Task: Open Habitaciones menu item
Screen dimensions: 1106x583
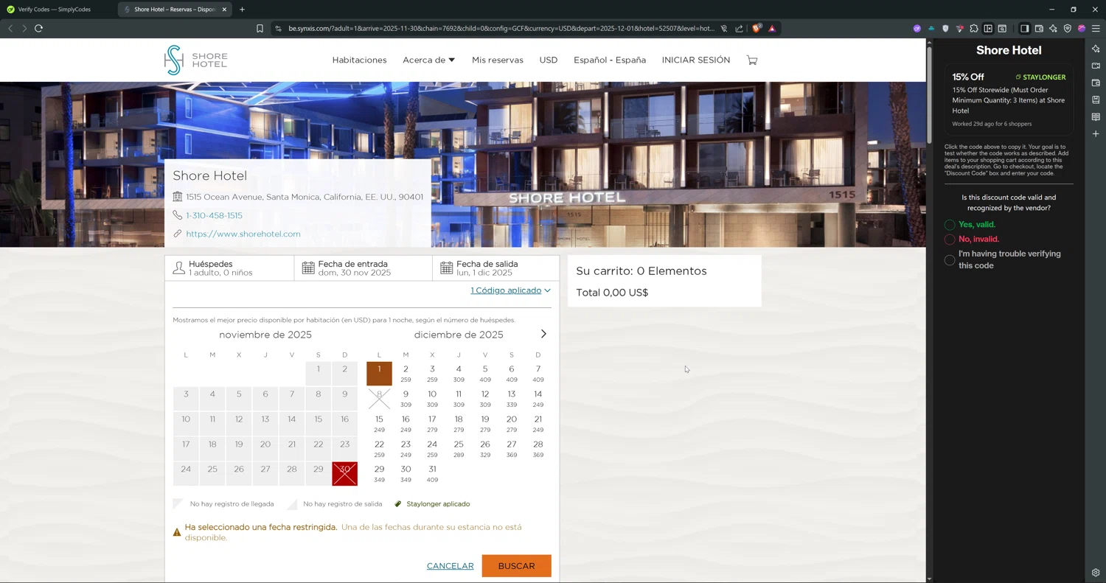Action: (x=359, y=60)
